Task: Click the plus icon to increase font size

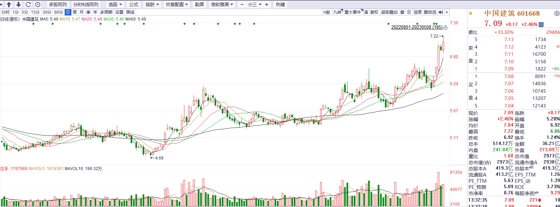Action: pos(267,4)
